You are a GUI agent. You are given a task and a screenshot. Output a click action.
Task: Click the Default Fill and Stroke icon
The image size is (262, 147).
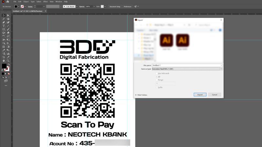(x=3, y=70)
